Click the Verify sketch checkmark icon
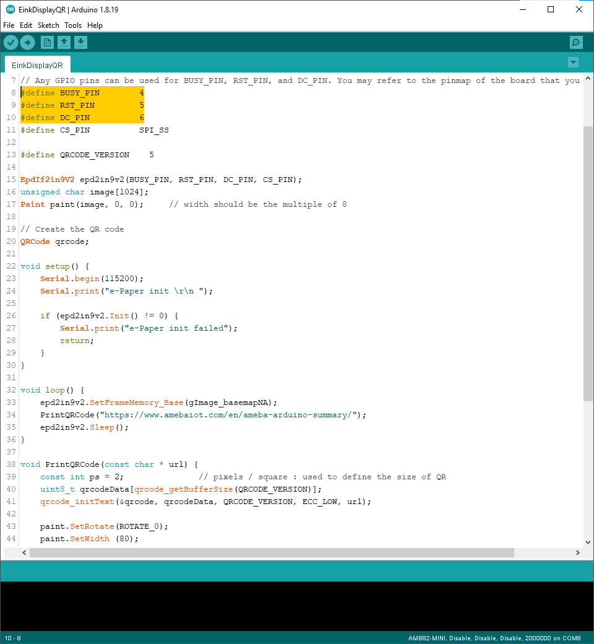594x644 pixels. click(11, 42)
